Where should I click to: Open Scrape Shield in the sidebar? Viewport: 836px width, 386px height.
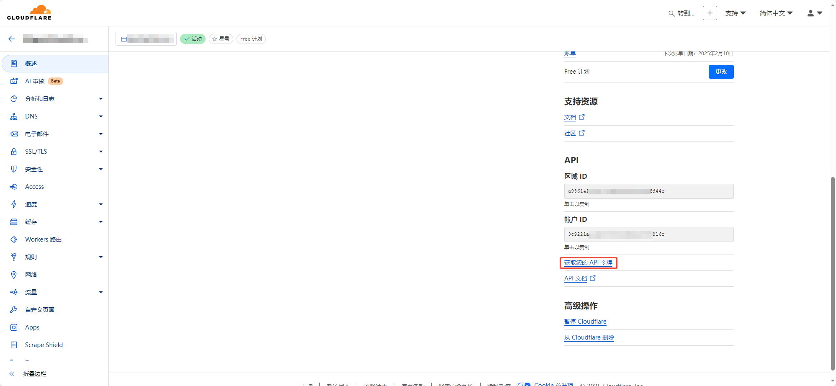click(55, 345)
